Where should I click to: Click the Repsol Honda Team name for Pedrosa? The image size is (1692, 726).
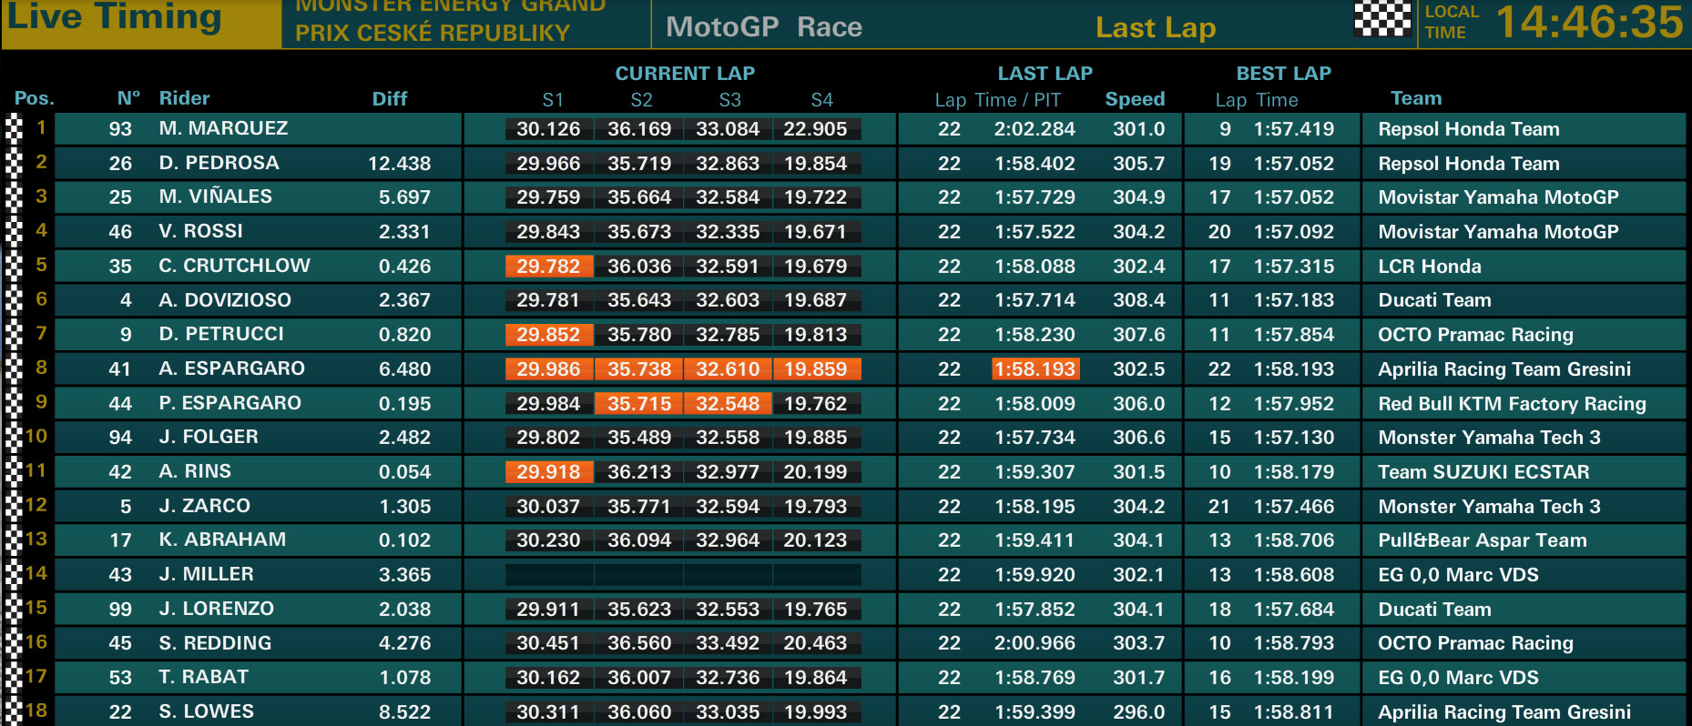pos(1468,164)
